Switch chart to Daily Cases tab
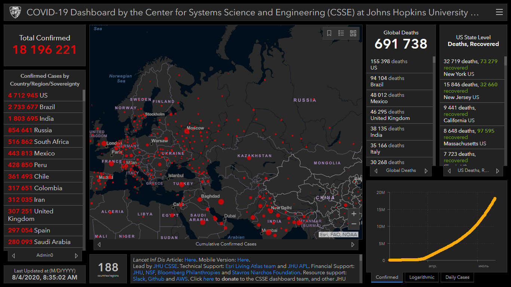The width and height of the screenshot is (511, 287). [457, 277]
